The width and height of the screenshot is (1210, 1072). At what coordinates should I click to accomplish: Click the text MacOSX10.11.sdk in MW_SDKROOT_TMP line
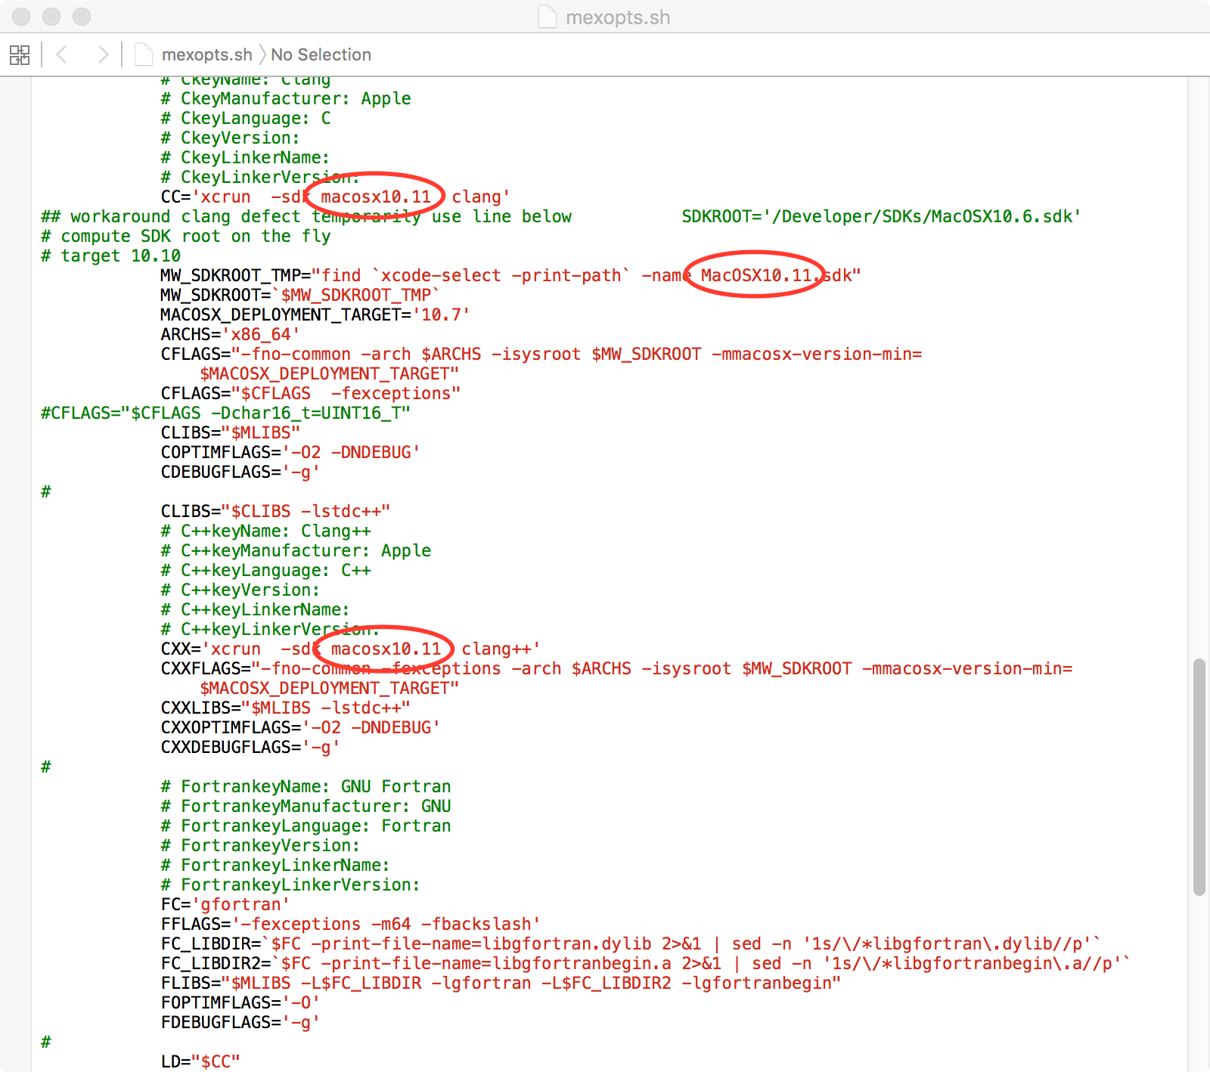776,275
